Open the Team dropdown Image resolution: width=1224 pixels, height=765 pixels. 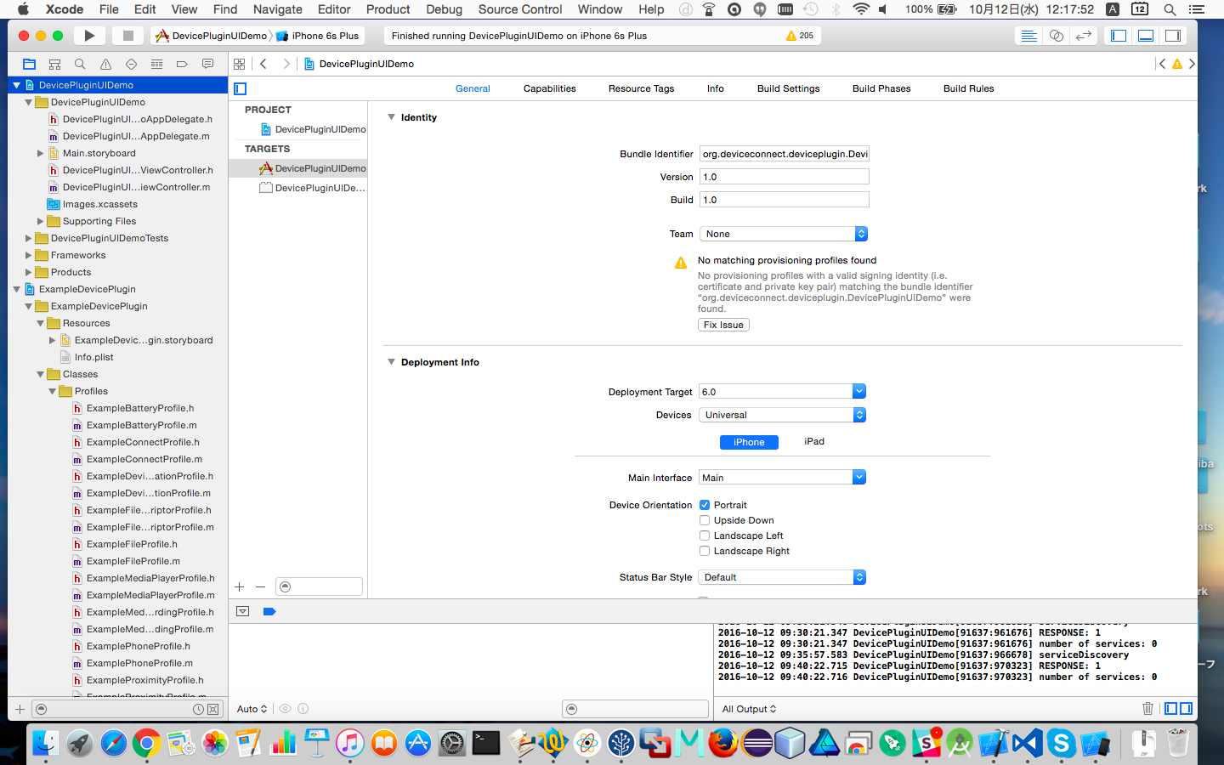783,234
